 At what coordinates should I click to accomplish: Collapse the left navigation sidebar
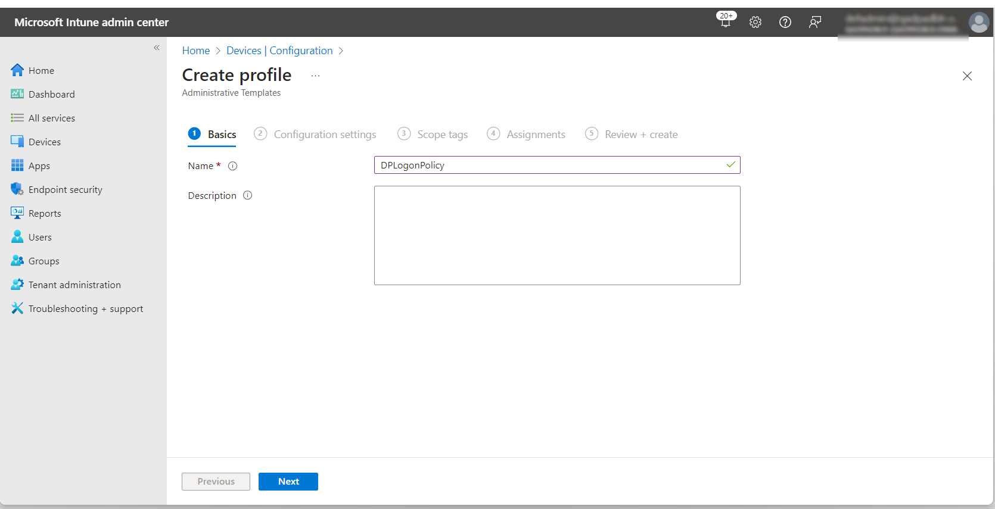157,48
